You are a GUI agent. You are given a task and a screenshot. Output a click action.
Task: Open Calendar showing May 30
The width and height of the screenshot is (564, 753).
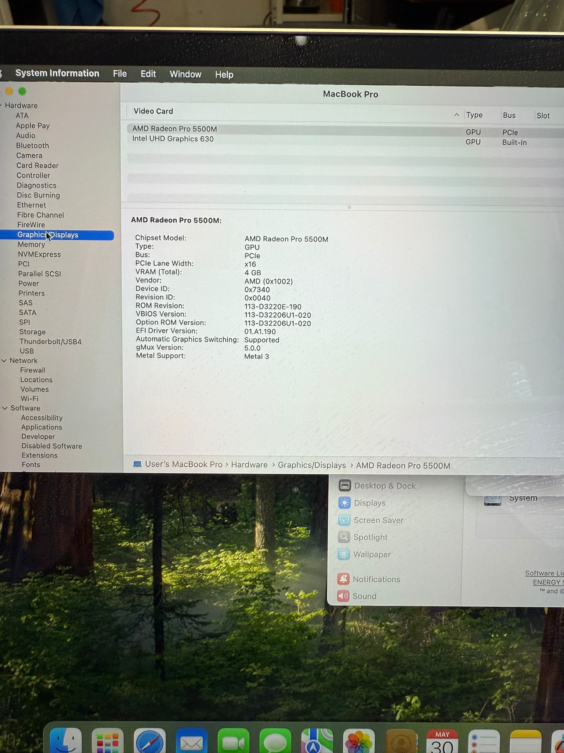[x=442, y=741]
